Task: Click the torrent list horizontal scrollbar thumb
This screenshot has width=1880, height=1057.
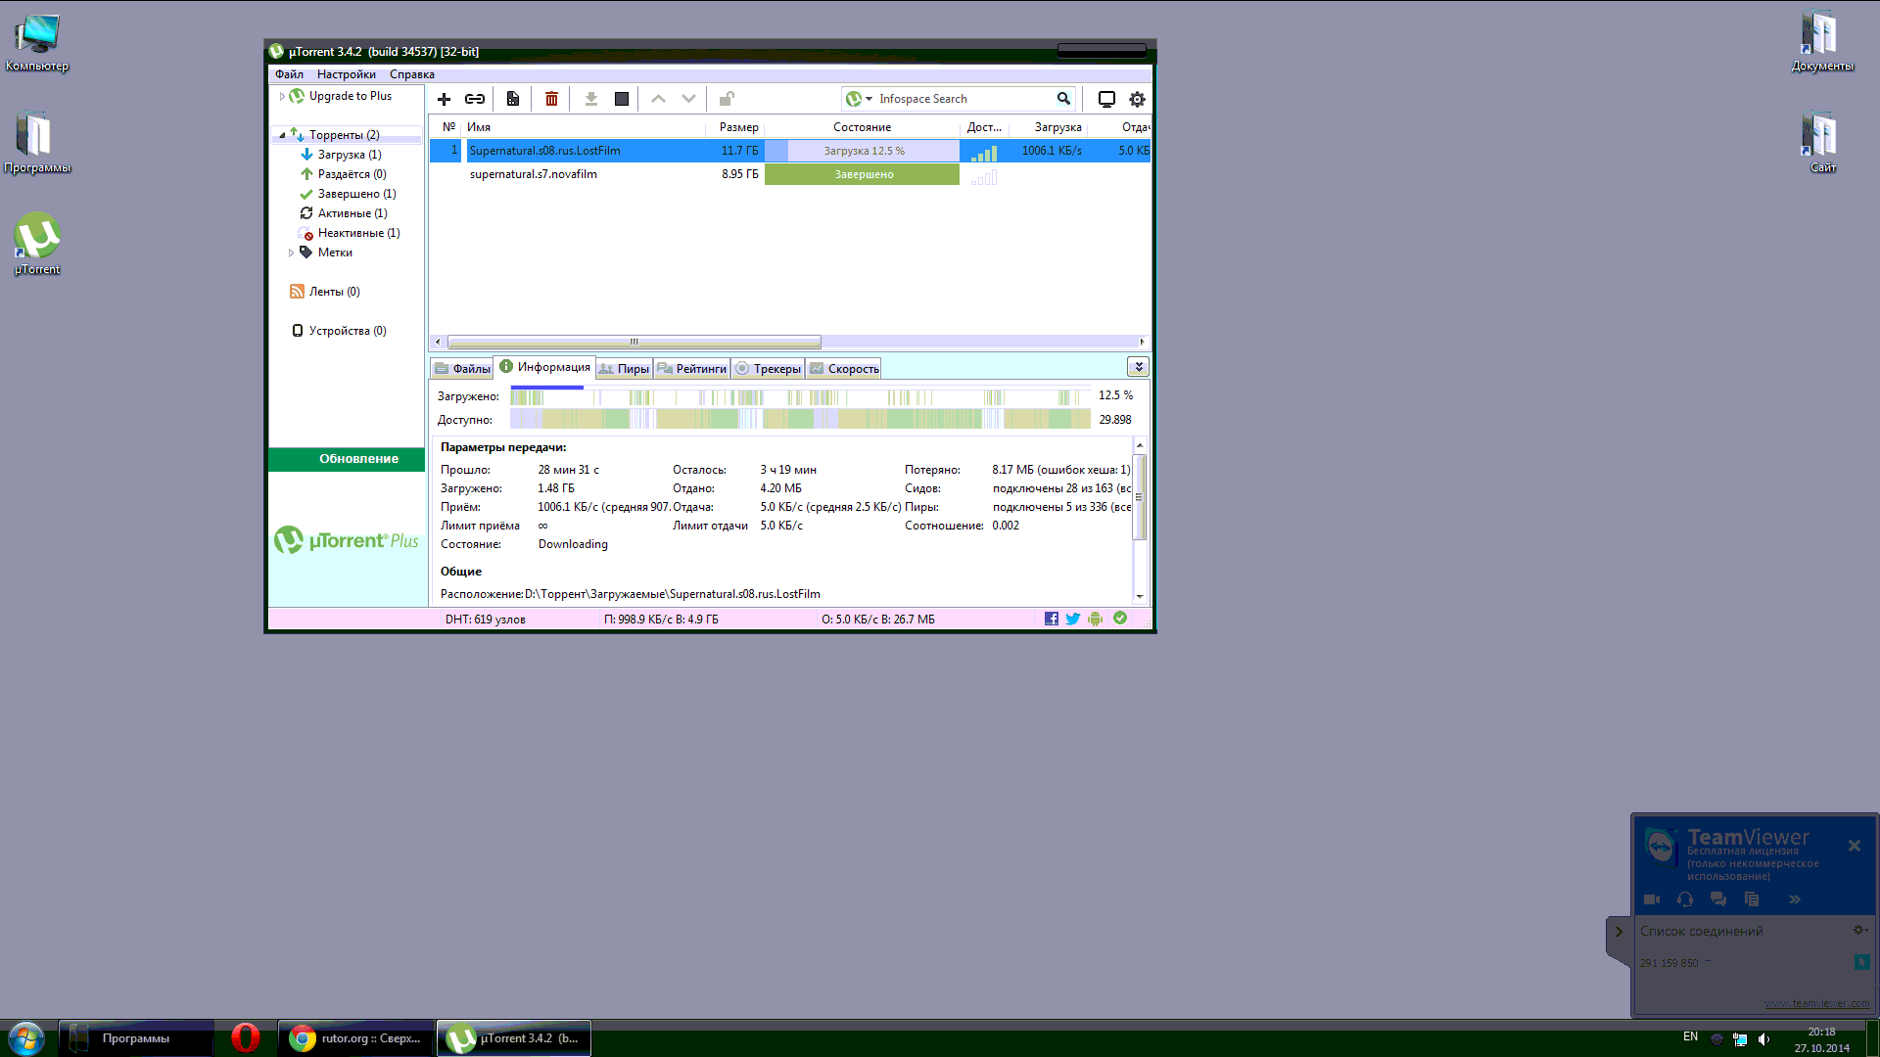Action: [x=634, y=343]
